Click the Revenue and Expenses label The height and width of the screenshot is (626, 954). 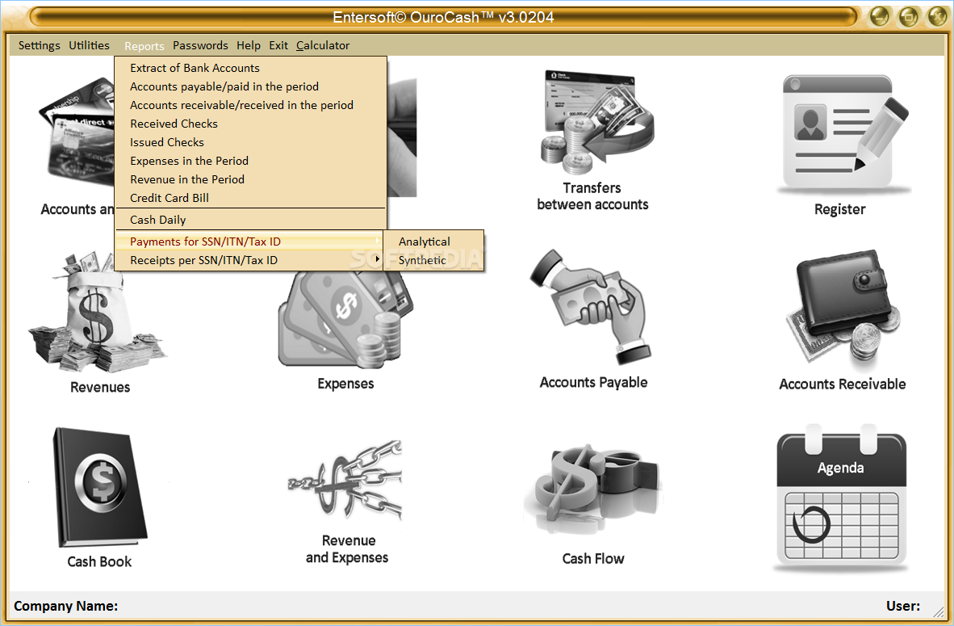[x=347, y=548]
